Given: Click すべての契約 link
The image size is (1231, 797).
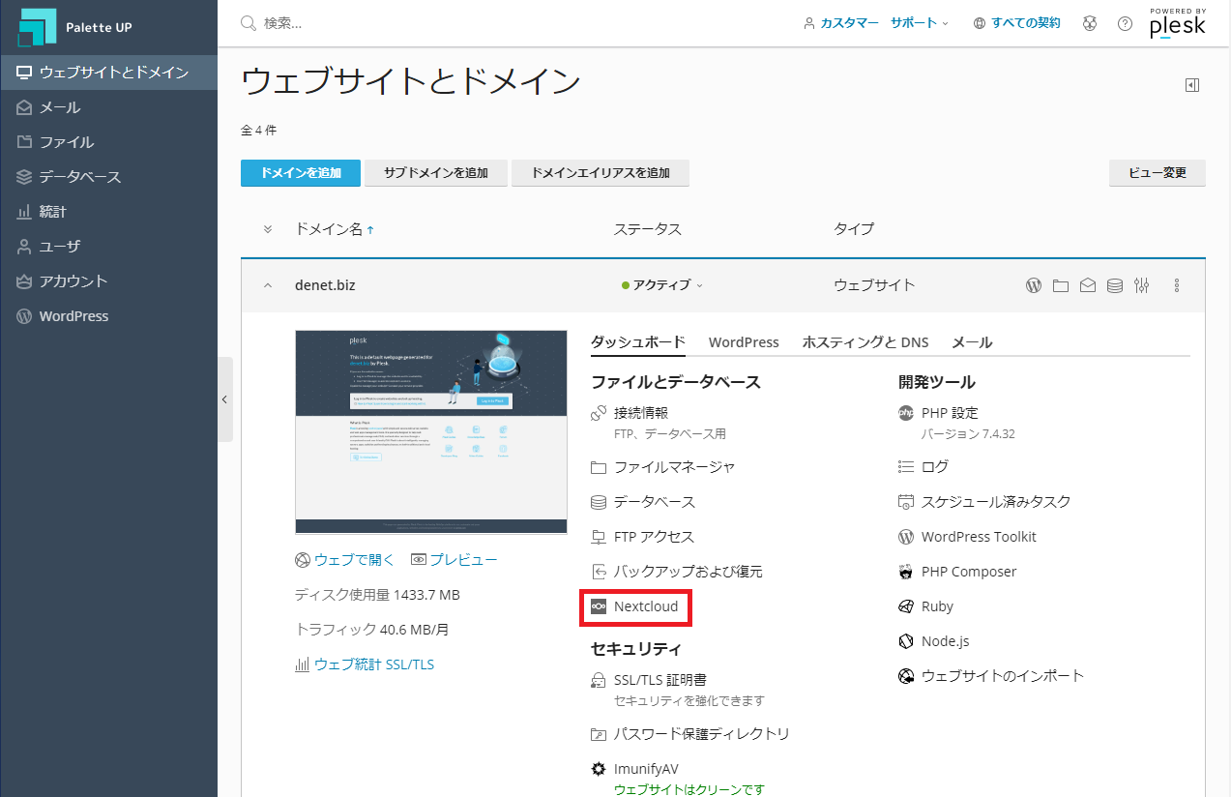Looking at the screenshot, I should coord(1016,23).
